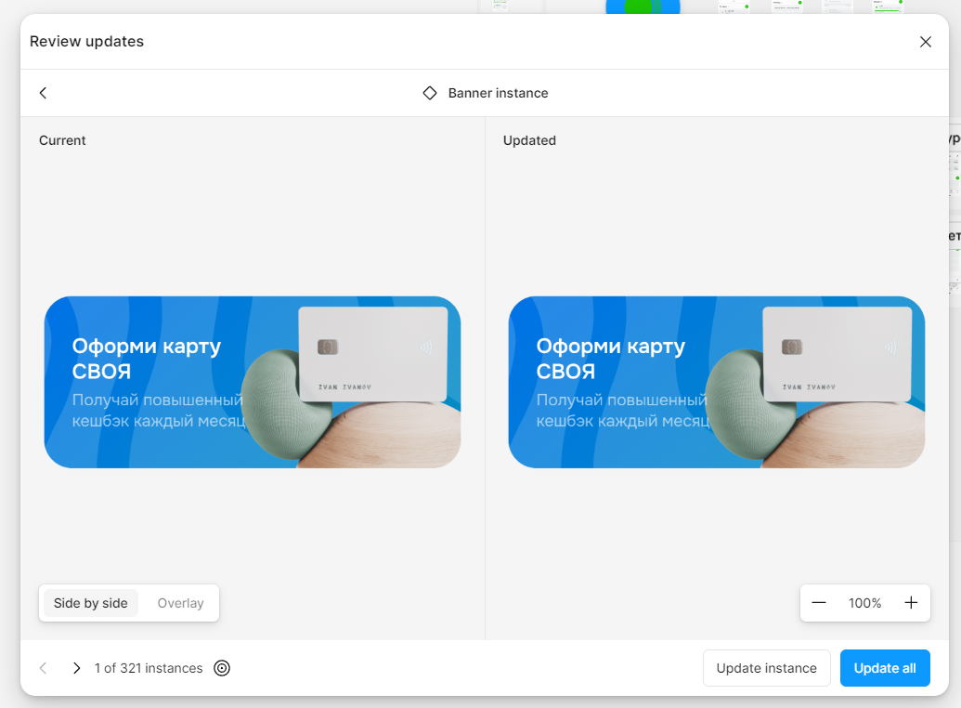The width and height of the screenshot is (961, 708).
Task: Select the Current banner preview
Action: (253, 382)
